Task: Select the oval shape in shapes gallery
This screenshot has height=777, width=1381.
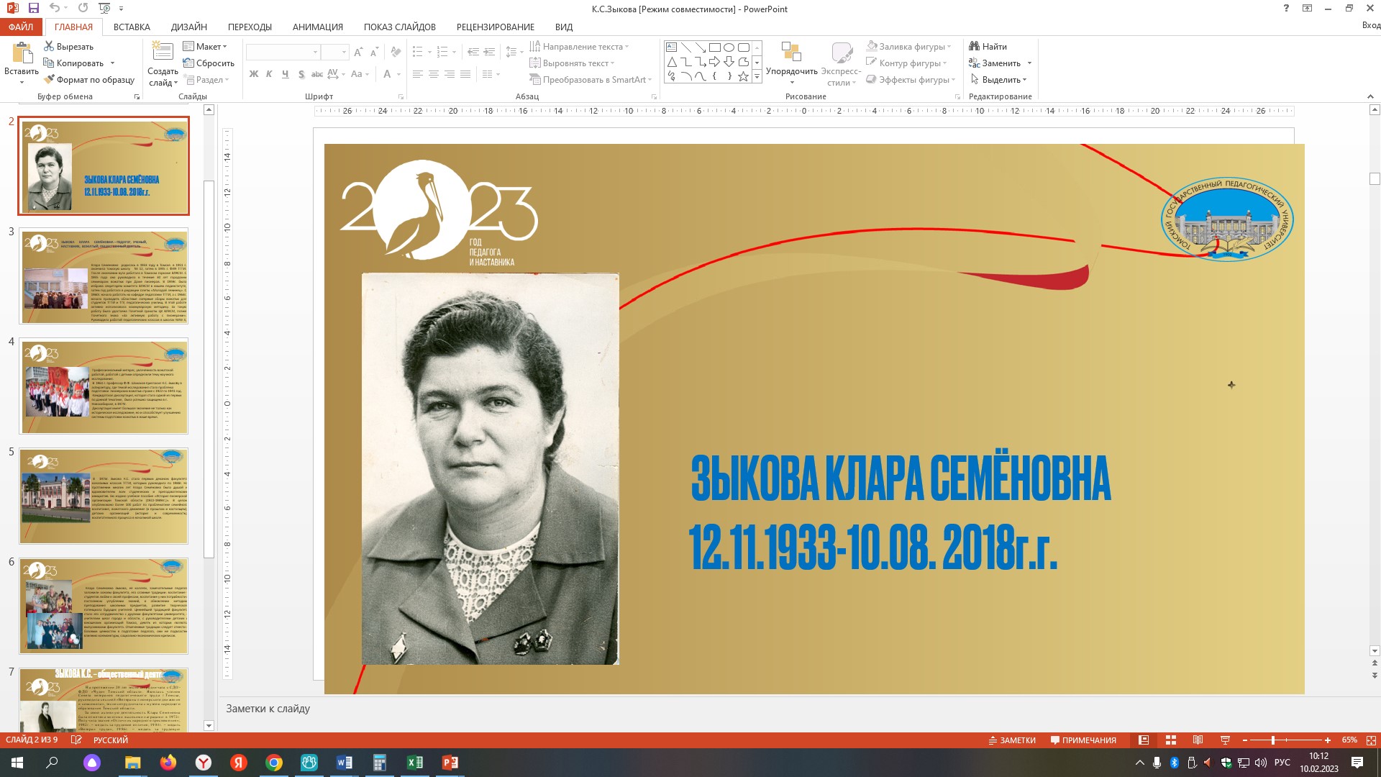Action: [729, 47]
